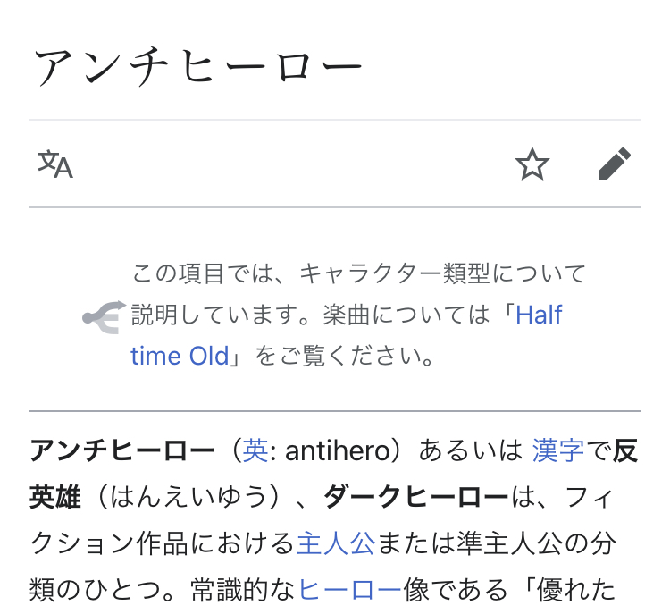Click the hatnote text キャラクター類型

[x=395, y=273]
